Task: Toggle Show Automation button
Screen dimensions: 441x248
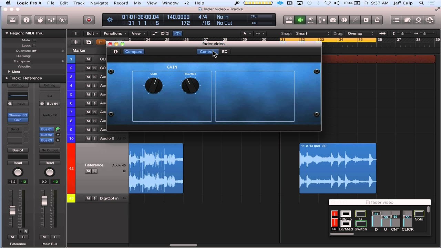Action: pos(155,33)
